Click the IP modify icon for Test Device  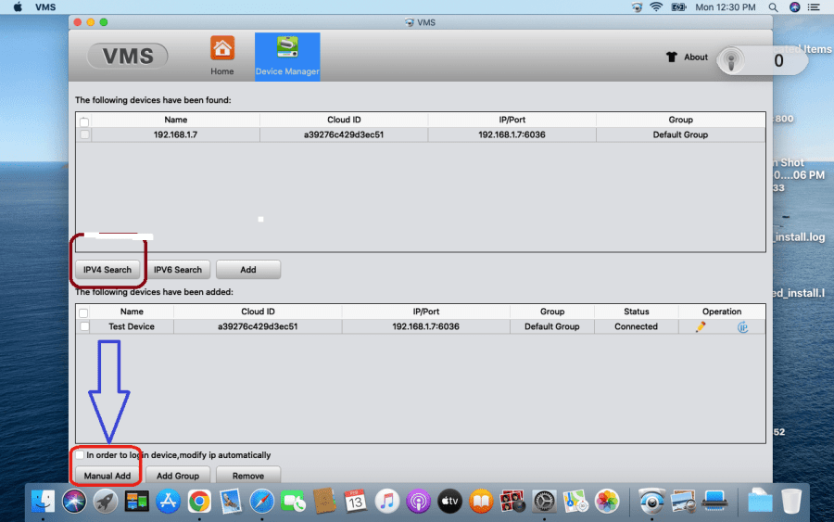742,326
